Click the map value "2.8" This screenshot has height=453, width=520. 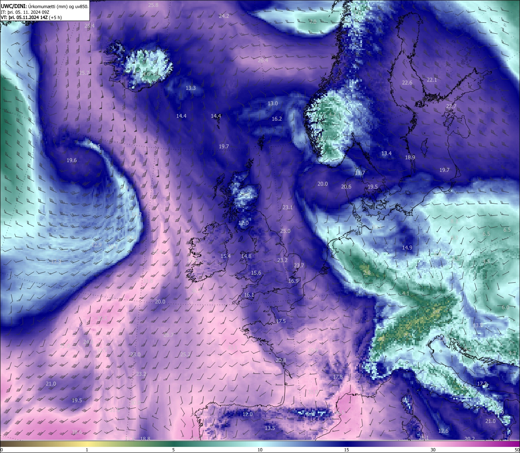[x=367, y=273]
